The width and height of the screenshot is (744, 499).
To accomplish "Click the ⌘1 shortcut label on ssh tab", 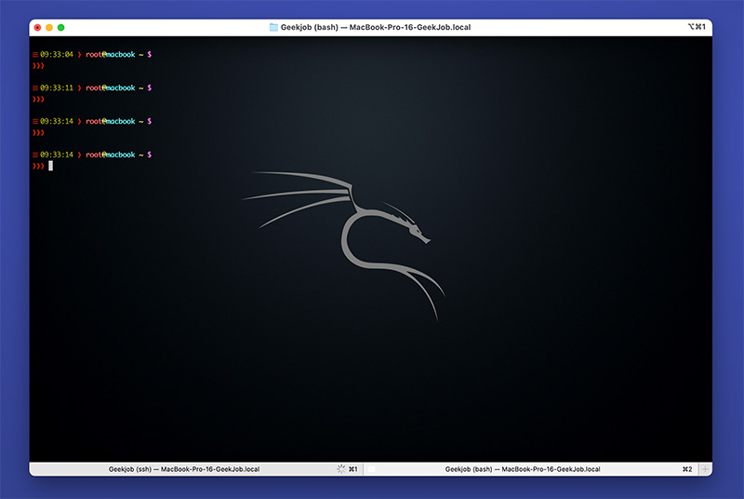I will [353, 469].
